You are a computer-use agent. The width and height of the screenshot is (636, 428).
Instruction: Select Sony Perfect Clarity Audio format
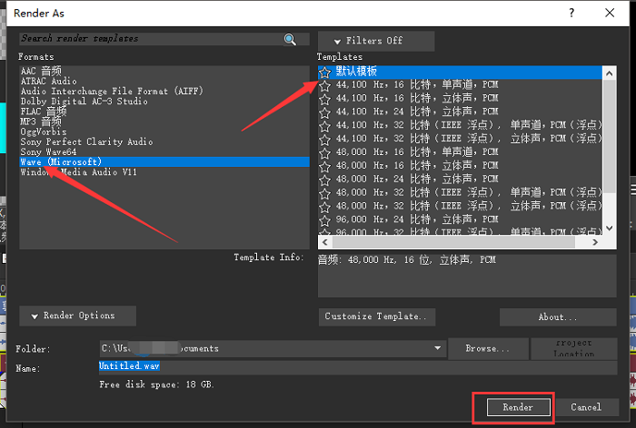click(164, 141)
